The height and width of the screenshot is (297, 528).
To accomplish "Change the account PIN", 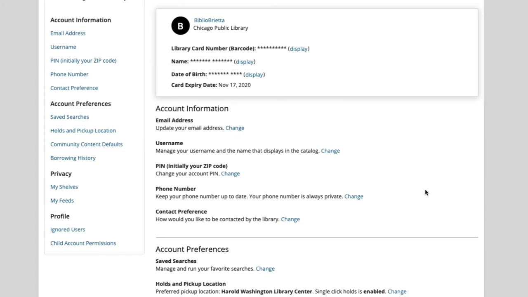I will 230,174.
